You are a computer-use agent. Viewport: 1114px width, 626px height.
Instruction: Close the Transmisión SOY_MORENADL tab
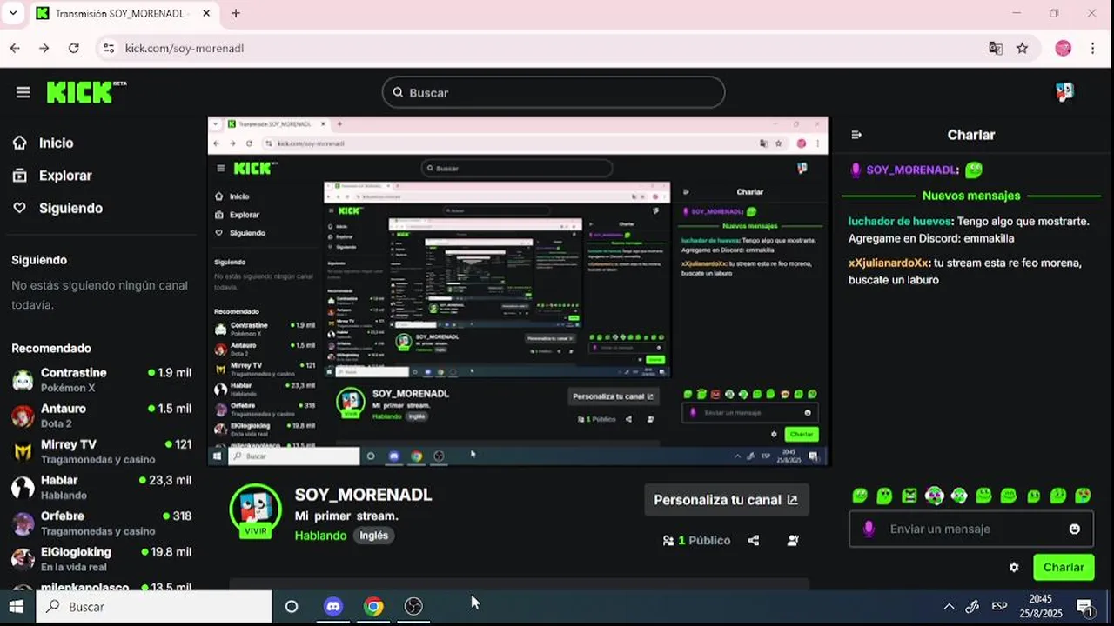coord(207,13)
